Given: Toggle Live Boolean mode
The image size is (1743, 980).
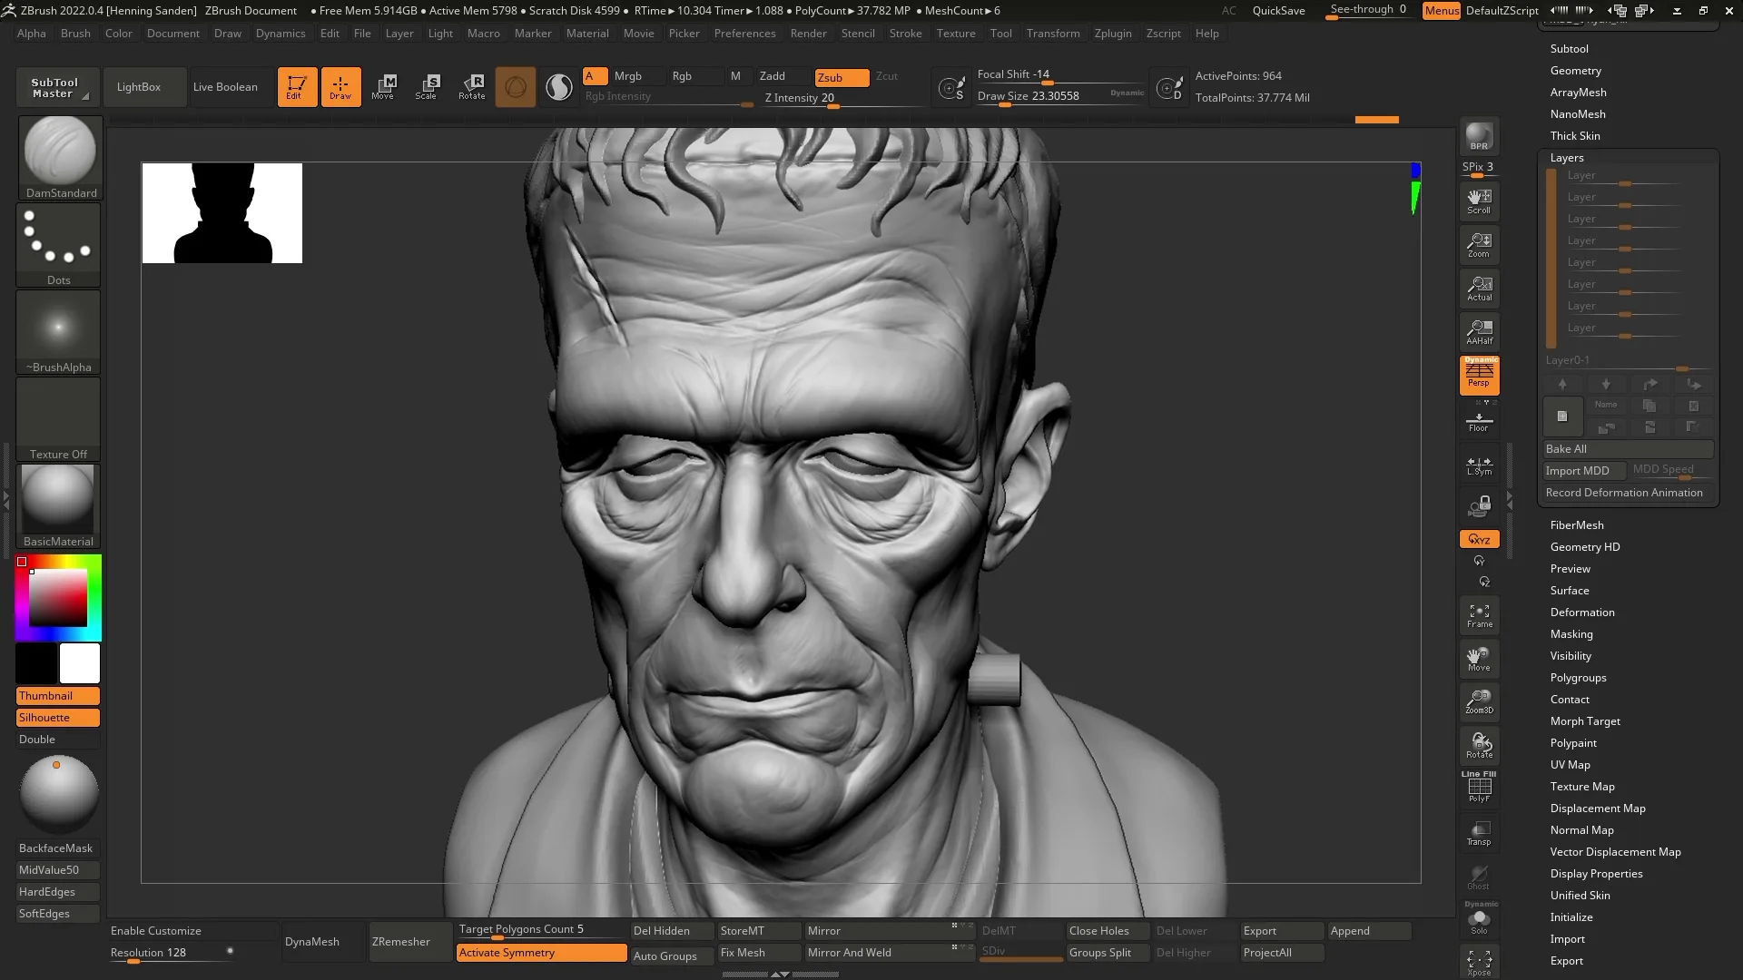Looking at the screenshot, I should point(226,86).
